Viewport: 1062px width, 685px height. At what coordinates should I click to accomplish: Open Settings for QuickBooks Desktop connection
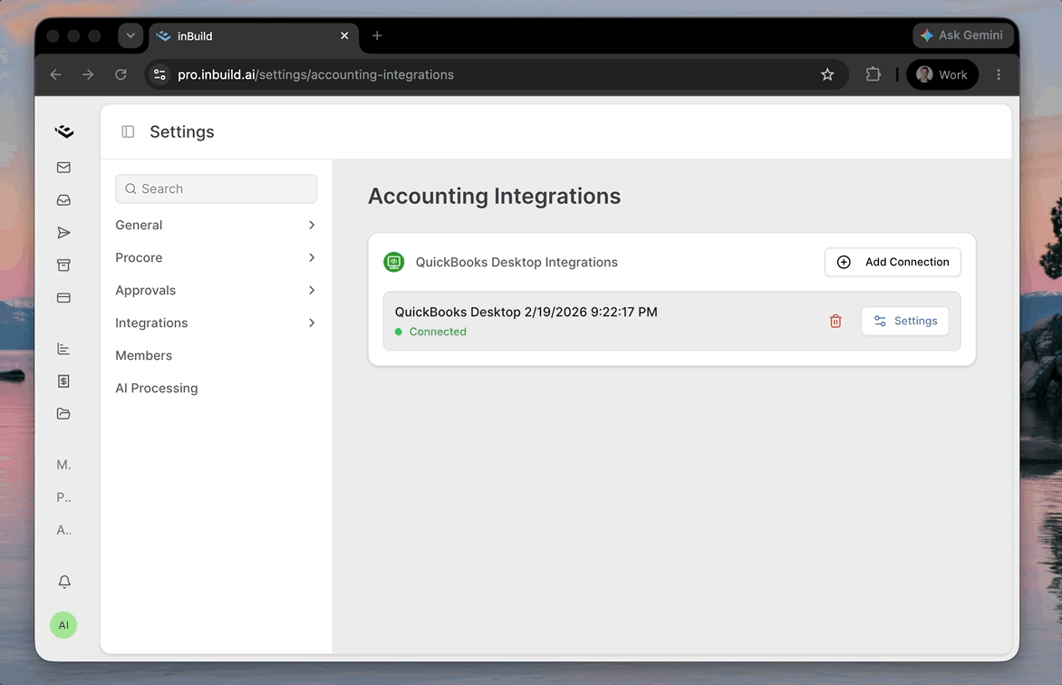(x=905, y=321)
